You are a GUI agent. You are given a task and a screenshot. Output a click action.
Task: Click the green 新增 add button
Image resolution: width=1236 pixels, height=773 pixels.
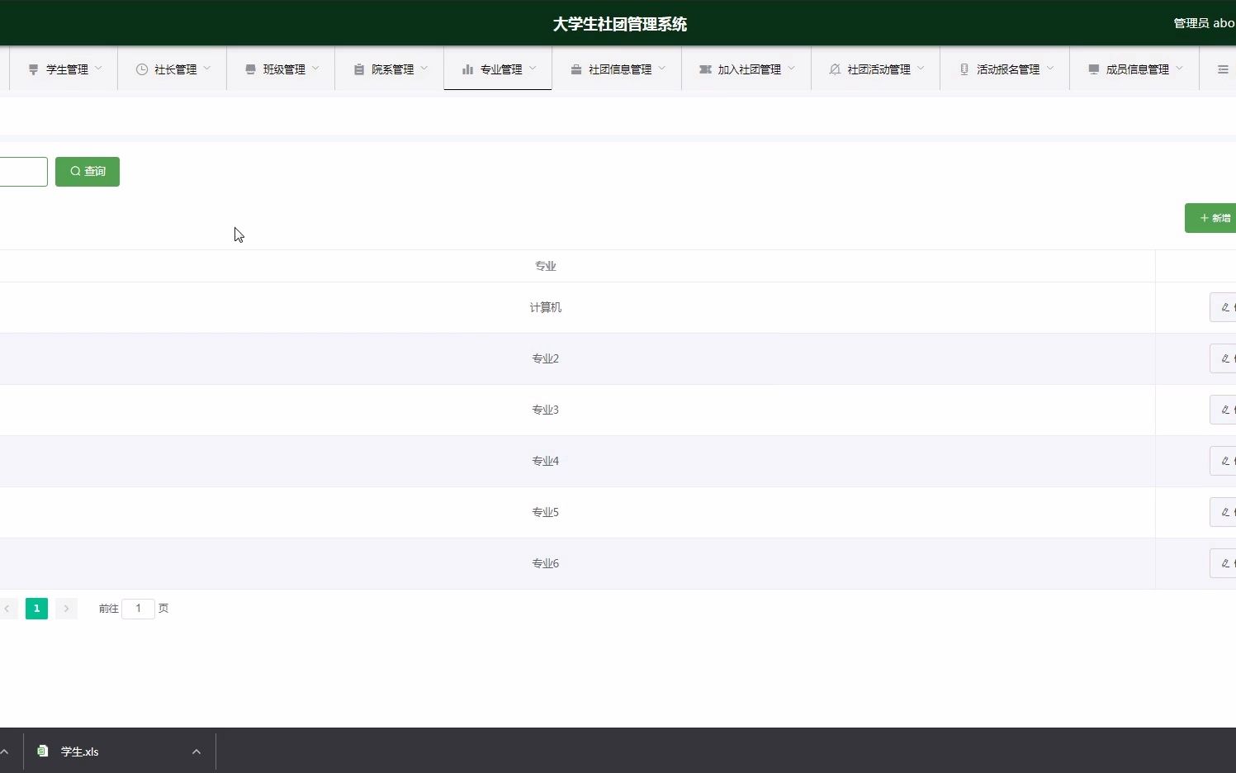[x=1211, y=218]
